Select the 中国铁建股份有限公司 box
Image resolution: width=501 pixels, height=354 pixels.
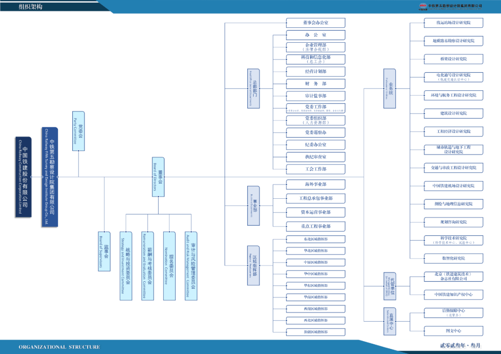pyautogui.click(x=23, y=177)
